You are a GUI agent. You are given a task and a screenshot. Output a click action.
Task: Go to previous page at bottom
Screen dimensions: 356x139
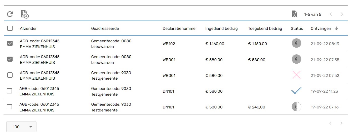331,123
